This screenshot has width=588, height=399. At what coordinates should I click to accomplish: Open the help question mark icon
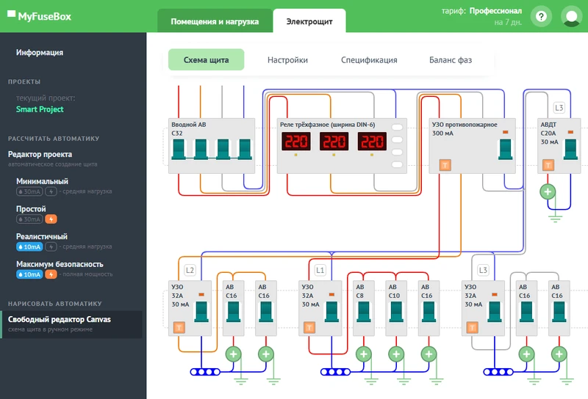[x=542, y=16]
